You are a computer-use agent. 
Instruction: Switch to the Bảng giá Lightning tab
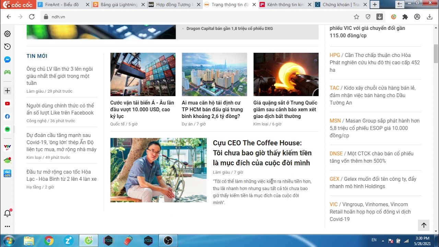[x=119, y=5]
